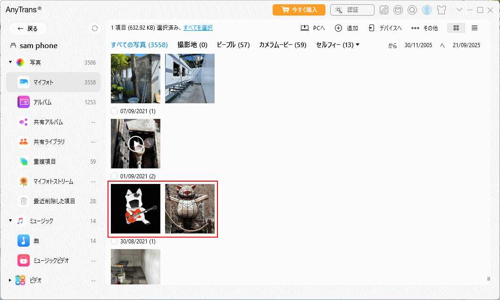500x300 pixels.
Task: Collapse the ミュージック tree section arrow
Action: click(x=10, y=220)
